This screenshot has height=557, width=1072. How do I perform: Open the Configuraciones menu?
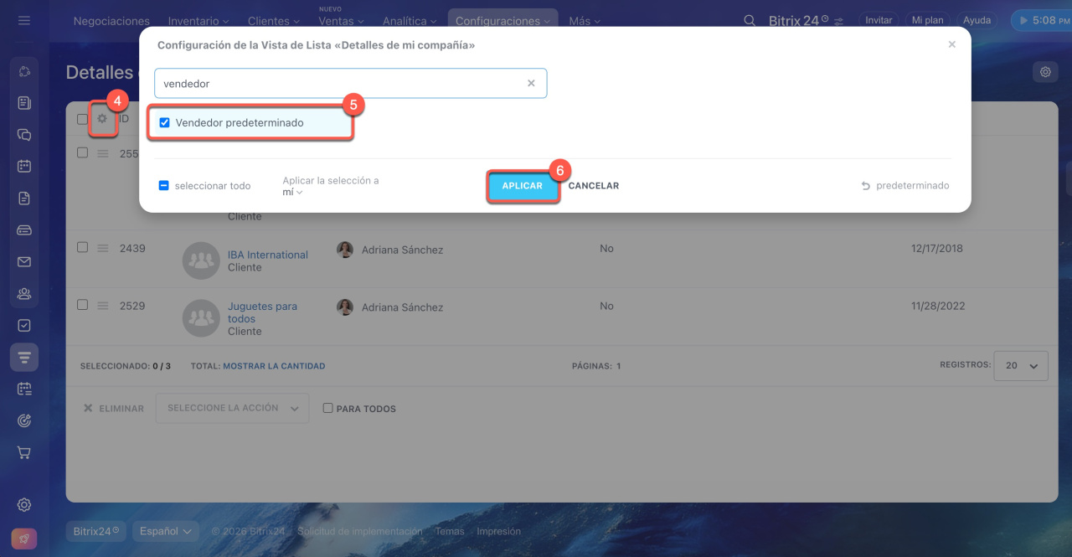tap(502, 21)
